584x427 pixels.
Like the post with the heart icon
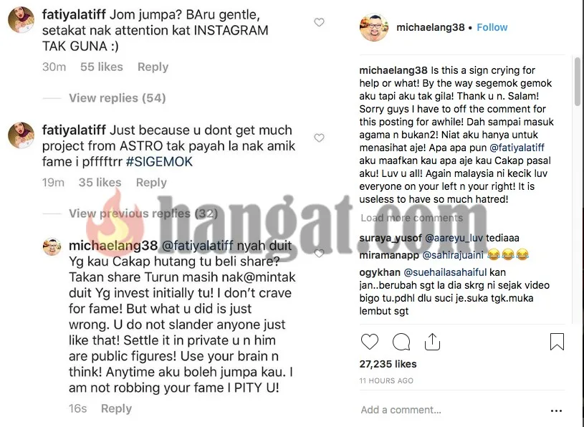point(370,342)
